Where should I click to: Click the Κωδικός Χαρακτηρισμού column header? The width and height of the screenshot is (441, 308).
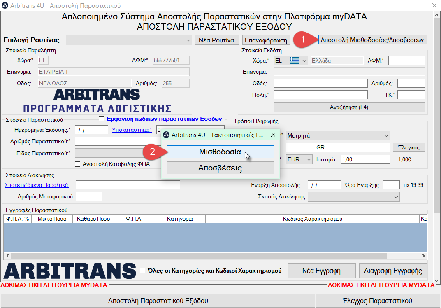pyautogui.click(x=313, y=219)
